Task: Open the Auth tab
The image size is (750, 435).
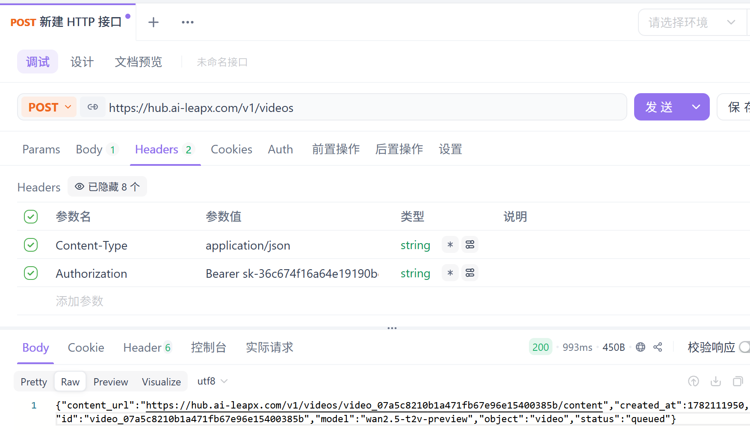Action: tap(281, 149)
